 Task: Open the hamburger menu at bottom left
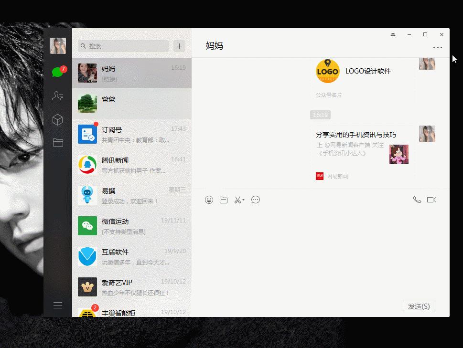(58, 305)
